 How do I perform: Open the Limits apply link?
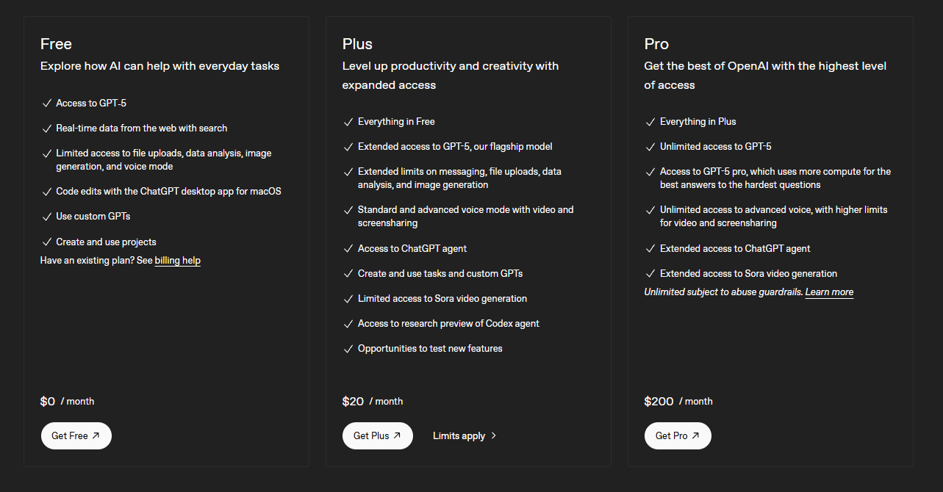pyautogui.click(x=459, y=436)
